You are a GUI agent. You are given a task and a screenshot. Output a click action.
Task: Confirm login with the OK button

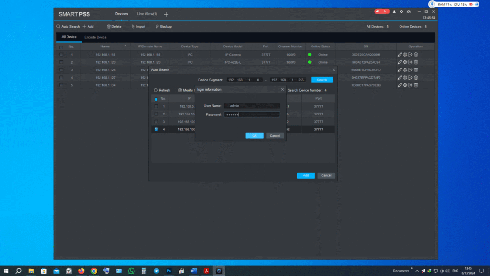click(255, 136)
